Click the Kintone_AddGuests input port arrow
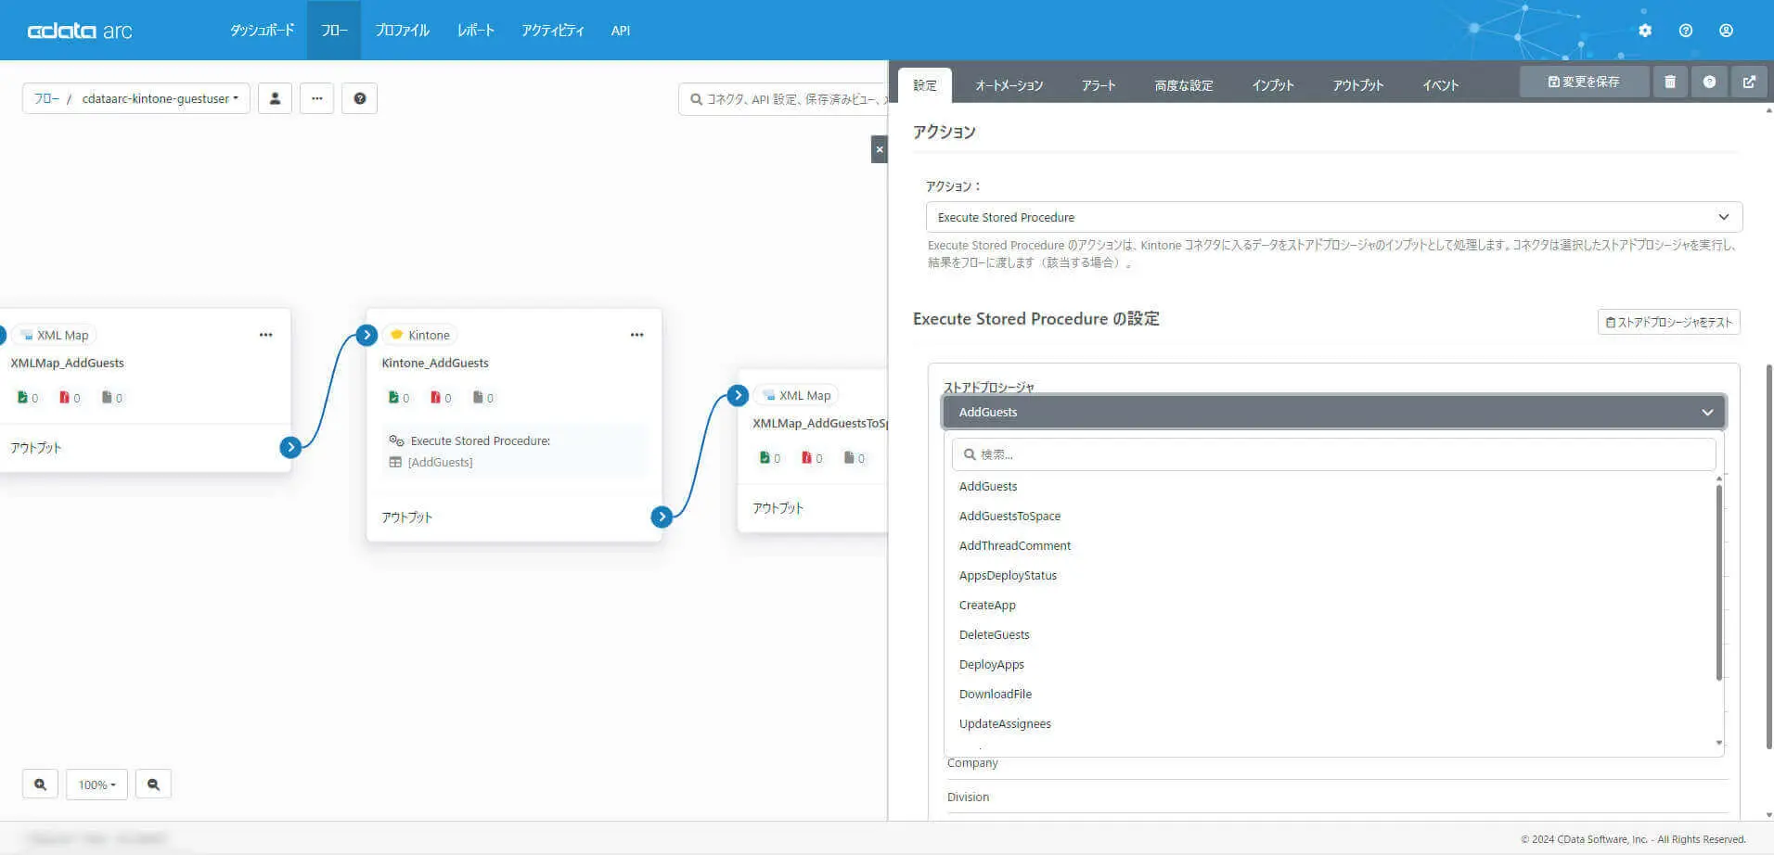This screenshot has width=1774, height=855. [x=366, y=335]
